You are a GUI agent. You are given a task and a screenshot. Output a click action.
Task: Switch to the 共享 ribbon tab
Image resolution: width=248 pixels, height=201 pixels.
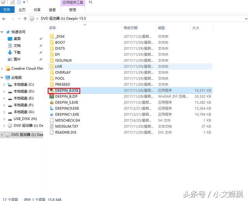(37, 10)
